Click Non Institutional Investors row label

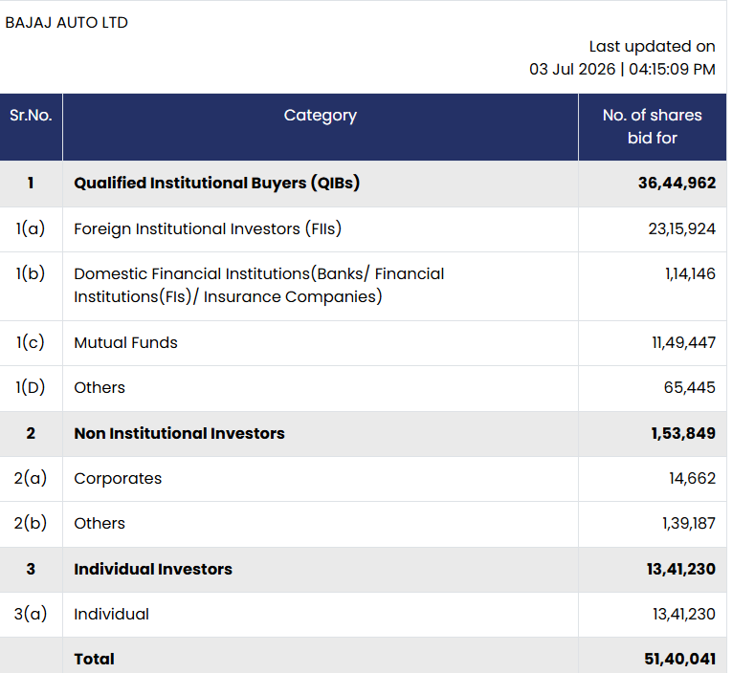pyautogui.click(x=179, y=433)
